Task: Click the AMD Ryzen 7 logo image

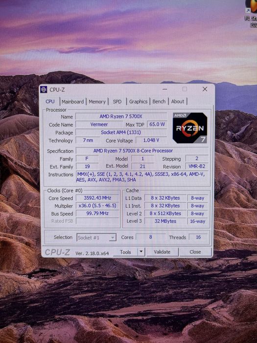Action: click(x=190, y=128)
